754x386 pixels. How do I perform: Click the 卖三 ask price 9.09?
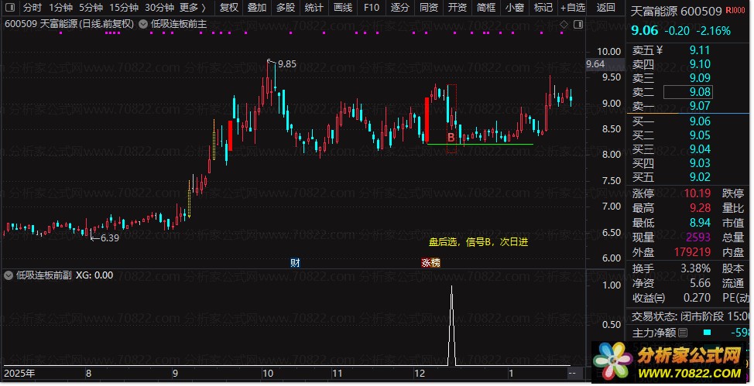699,78
